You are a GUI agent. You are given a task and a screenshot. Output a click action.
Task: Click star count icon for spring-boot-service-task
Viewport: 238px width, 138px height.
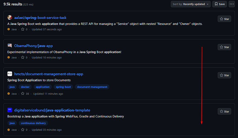click(23, 29)
